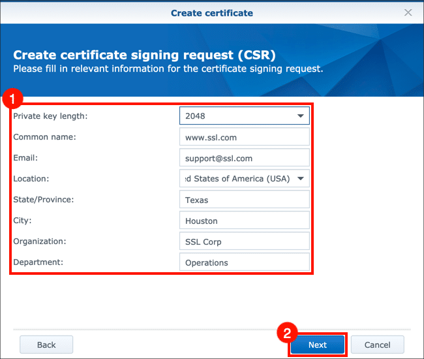This screenshot has width=424, height=359.
Task: Click the City field showing Houston
Action: click(244, 221)
